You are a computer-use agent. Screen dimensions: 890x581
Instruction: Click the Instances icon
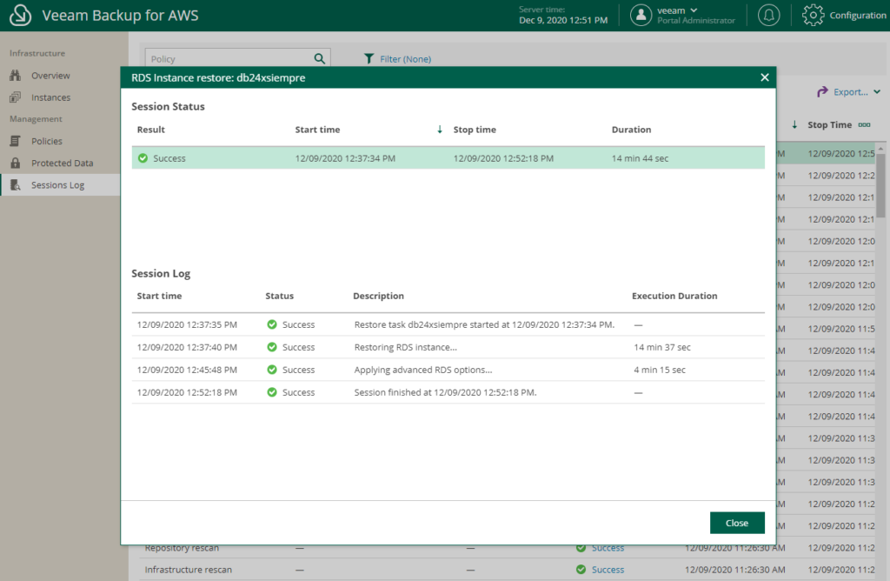pos(16,97)
